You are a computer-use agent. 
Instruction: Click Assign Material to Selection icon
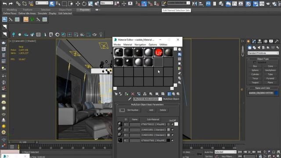point(126,94)
